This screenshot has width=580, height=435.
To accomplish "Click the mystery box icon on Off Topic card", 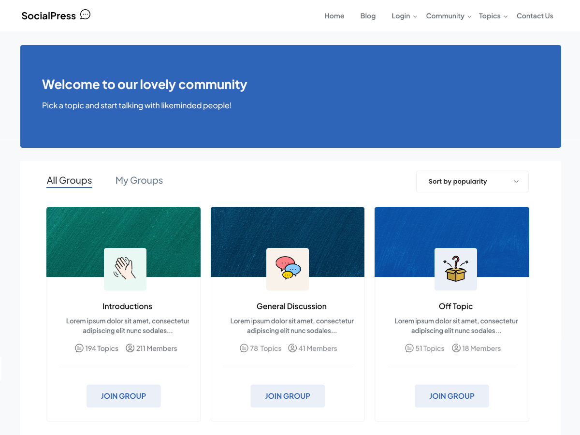I will tap(455, 269).
